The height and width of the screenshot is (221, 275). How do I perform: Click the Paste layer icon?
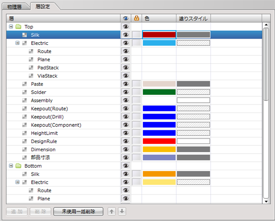pyautogui.click(x=25, y=84)
